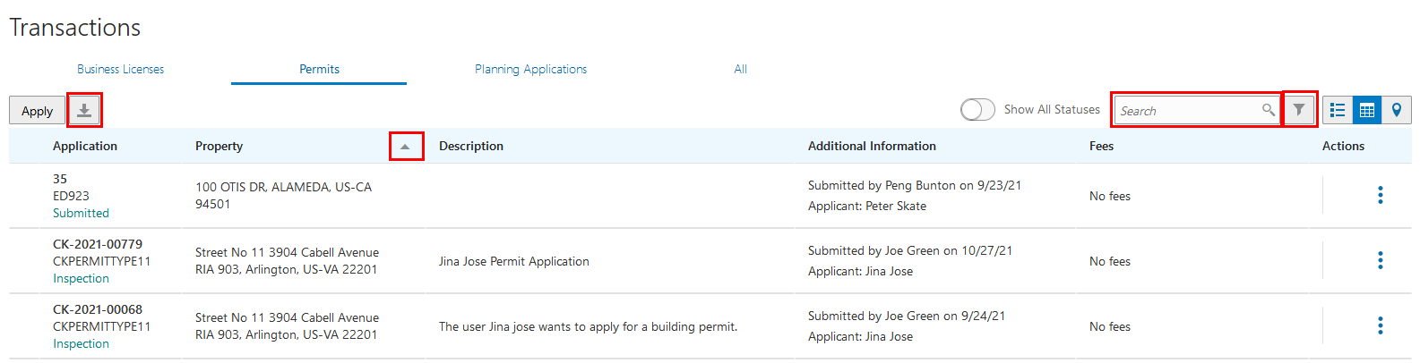This screenshot has width=1420, height=363.
Task: Switch to grid table view icon
Action: (1367, 110)
